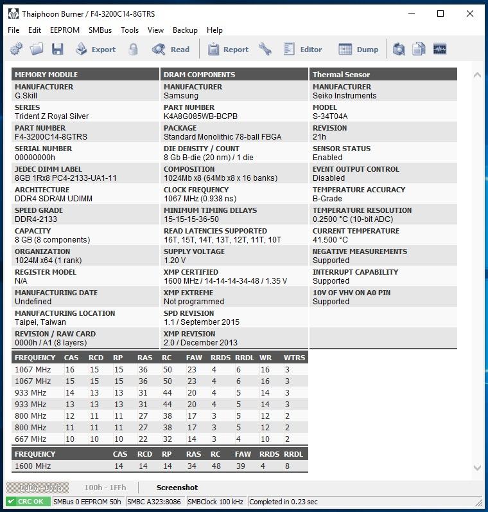Open the EEPROM menu
This screenshot has height=512, width=488.
(65, 30)
